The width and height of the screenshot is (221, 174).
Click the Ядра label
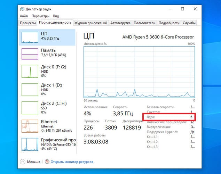[151, 117]
